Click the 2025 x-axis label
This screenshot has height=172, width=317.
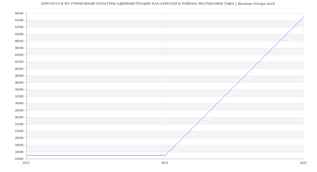click(x=303, y=163)
